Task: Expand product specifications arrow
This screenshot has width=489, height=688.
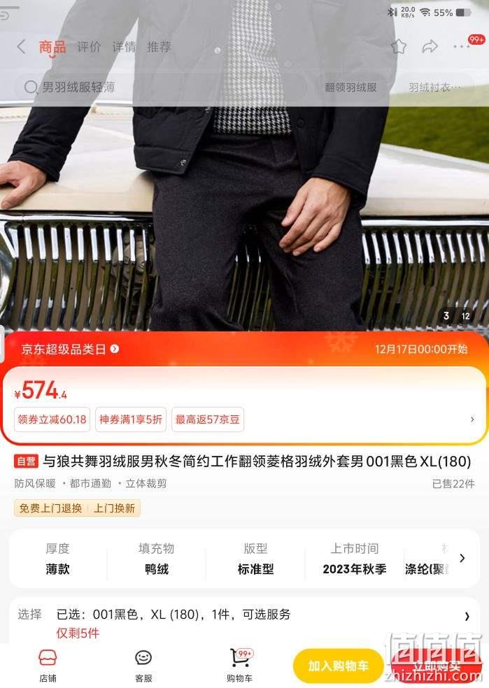Action: (462, 558)
